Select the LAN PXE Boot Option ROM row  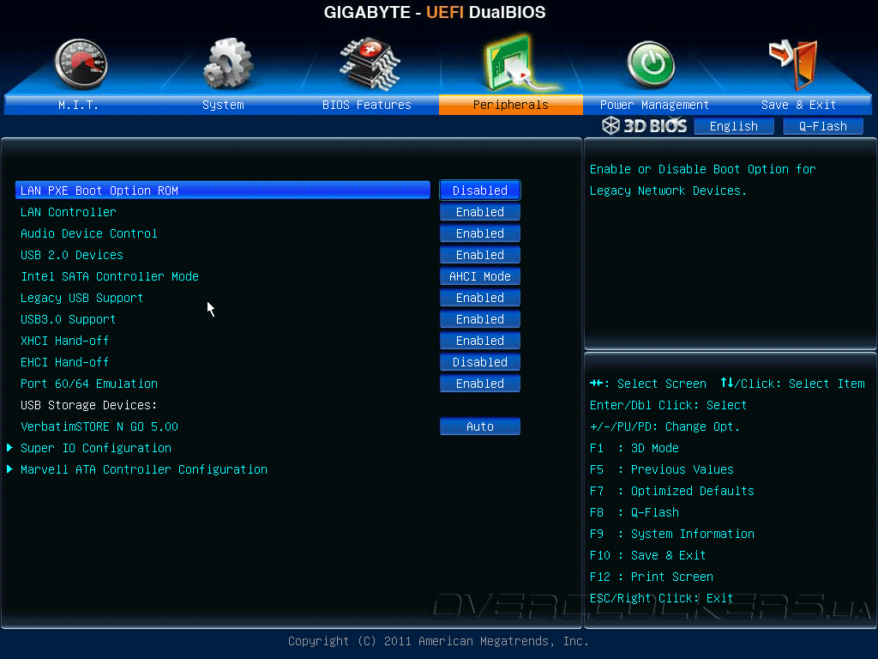tap(223, 190)
